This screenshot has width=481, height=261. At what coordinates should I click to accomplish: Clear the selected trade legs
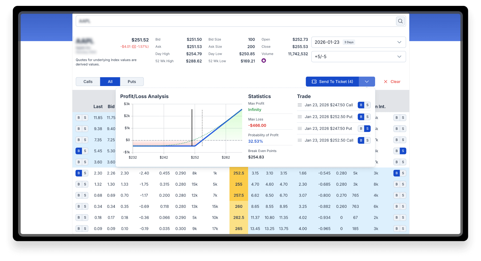(392, 81)
